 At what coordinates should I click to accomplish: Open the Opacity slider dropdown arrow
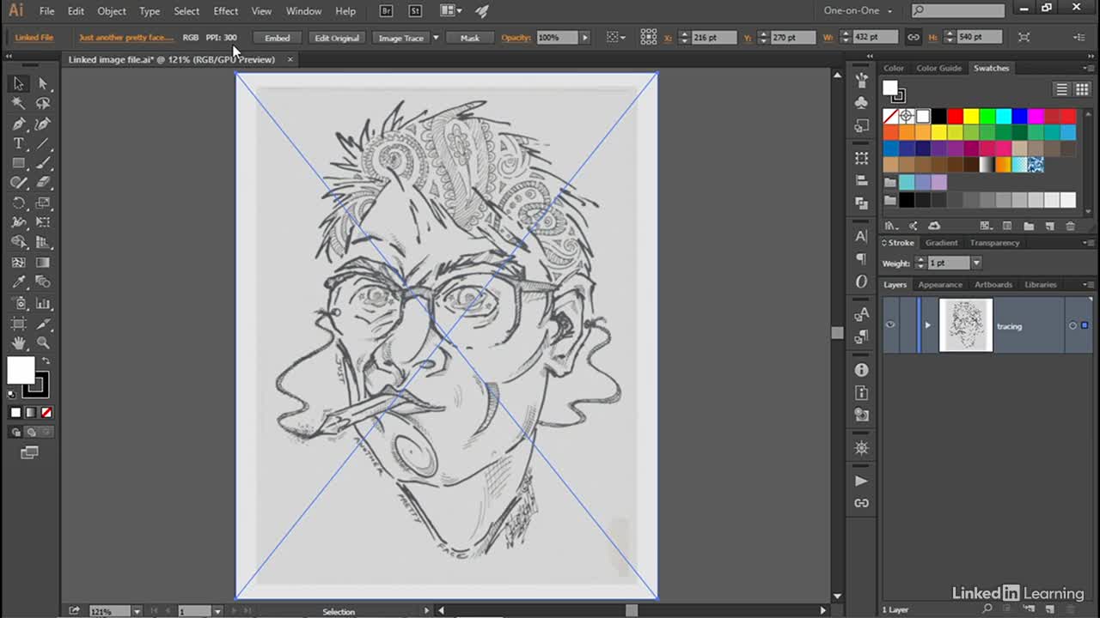pyautogui.click(x=585, y=38)
